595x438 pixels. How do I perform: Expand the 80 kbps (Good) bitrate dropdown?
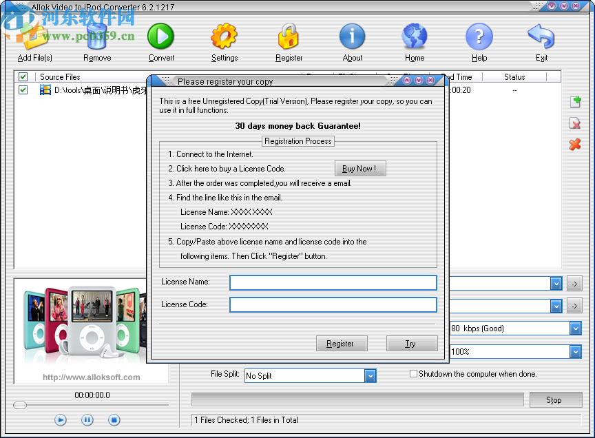574,328
